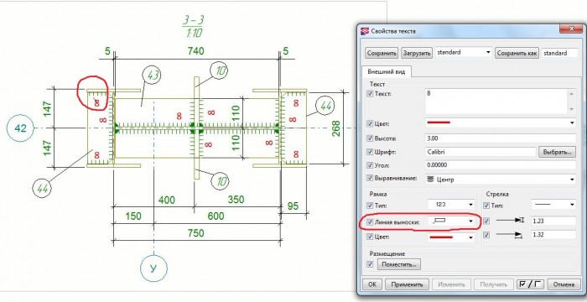Open the text Цвет red color selector
This screenshot has height=302, width=587.
501,122
